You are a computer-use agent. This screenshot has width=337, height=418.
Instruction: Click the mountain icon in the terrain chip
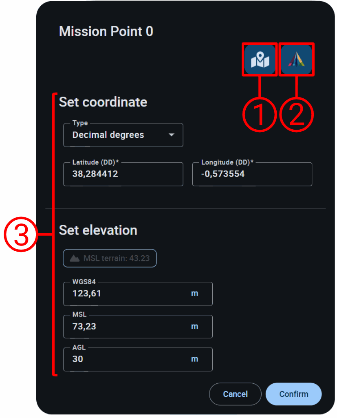click(x=75, y=258)
